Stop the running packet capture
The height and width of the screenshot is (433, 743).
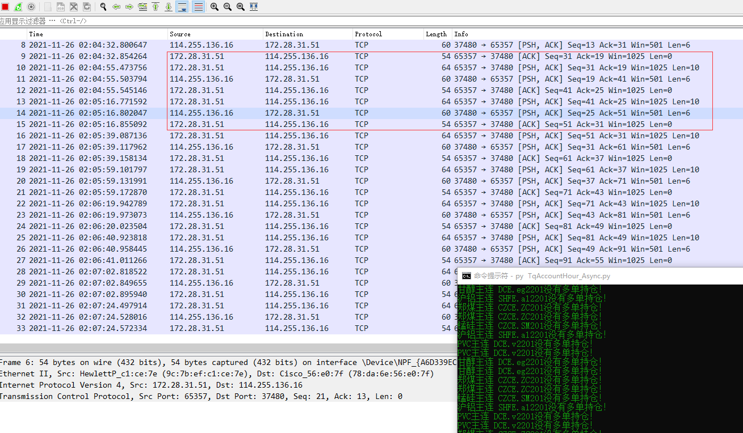click(5, 7)
